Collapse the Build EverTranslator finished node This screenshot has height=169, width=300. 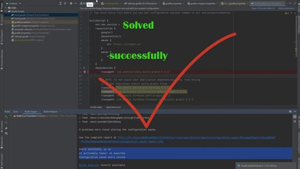point(11,116)
